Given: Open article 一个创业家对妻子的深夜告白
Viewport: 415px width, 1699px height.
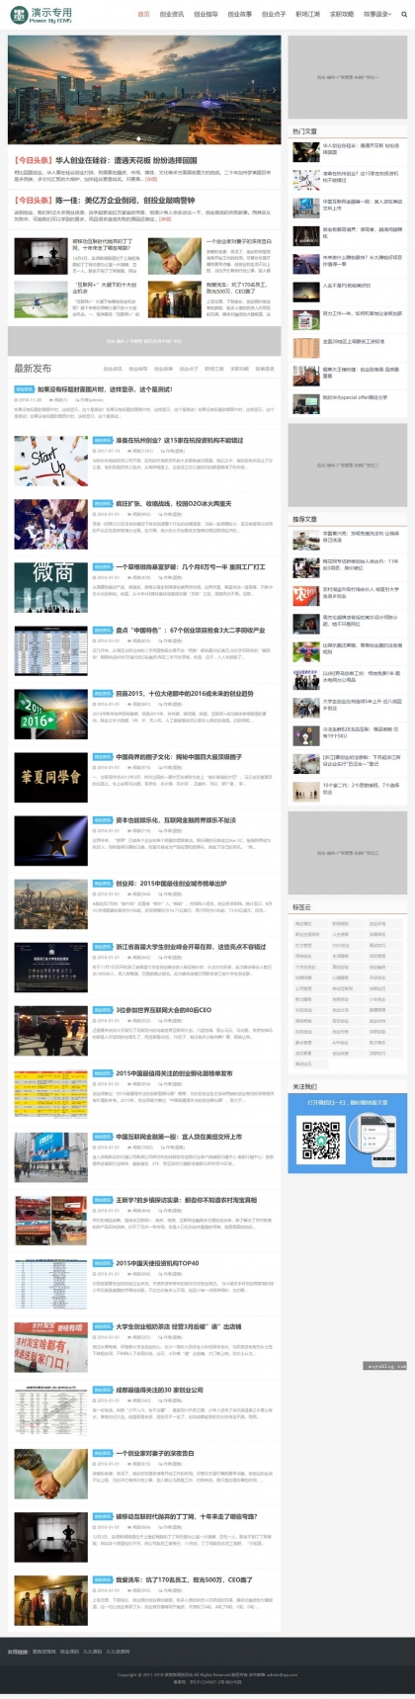Looking at the screenshot, I should [155, 1452].
